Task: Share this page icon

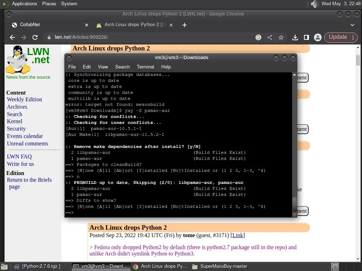Action: pos(270,37)
